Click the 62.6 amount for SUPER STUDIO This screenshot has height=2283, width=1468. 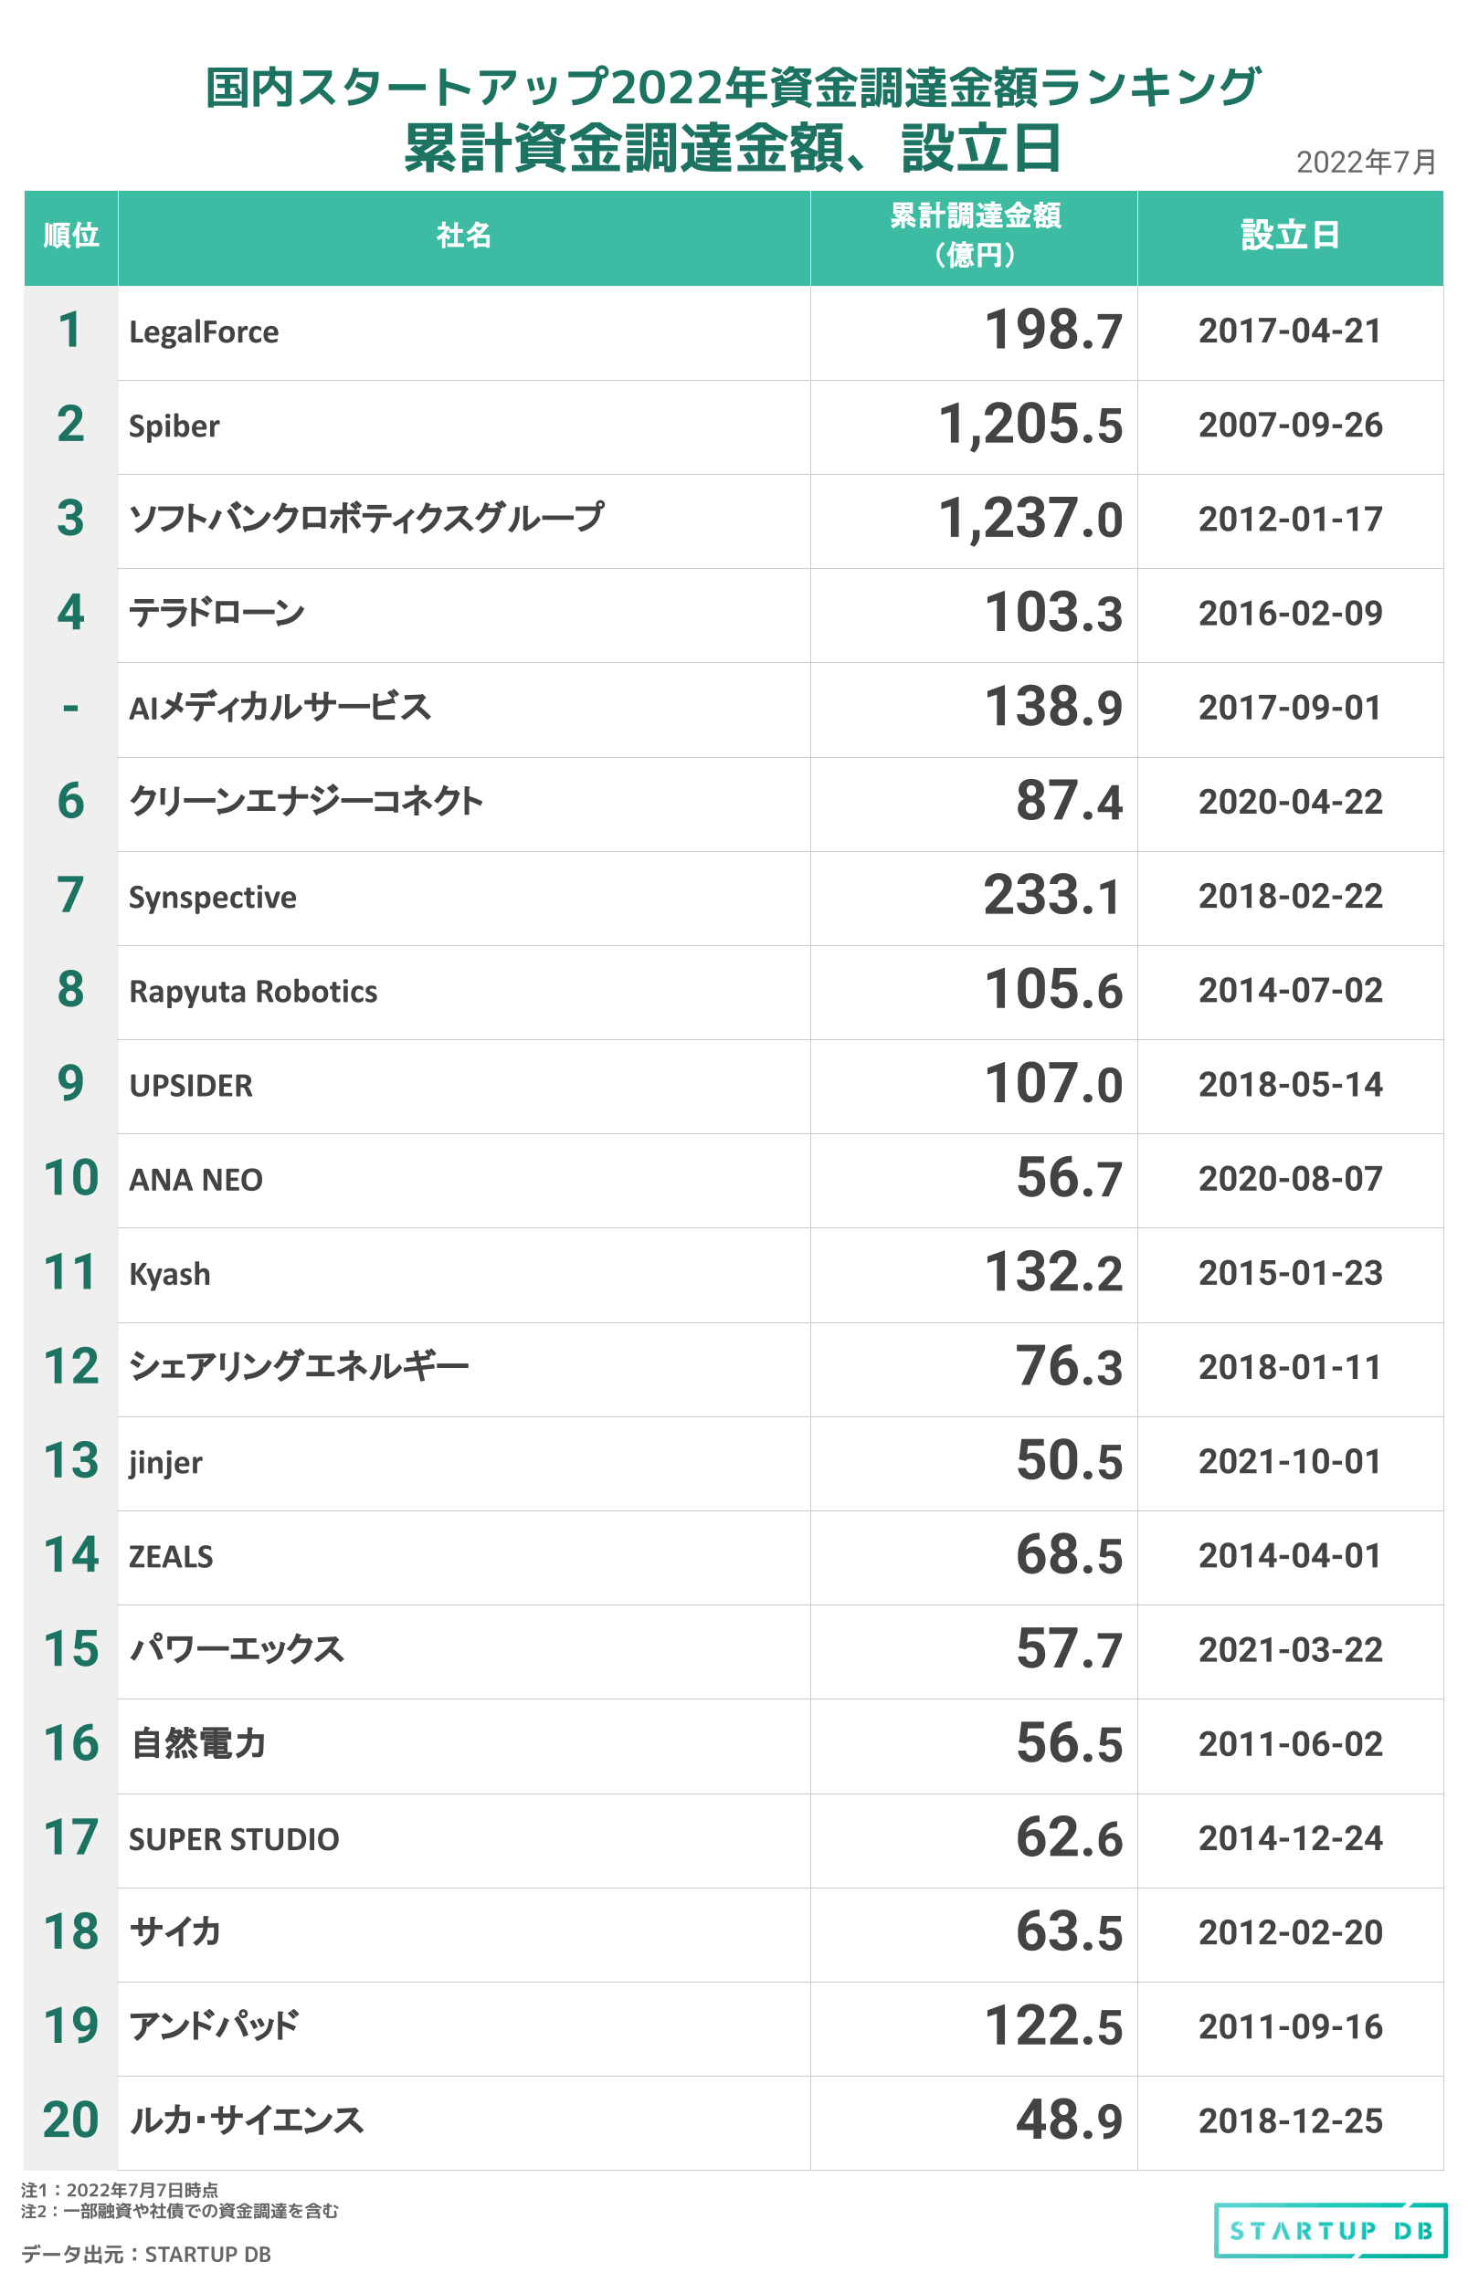click(1070, 1838)
